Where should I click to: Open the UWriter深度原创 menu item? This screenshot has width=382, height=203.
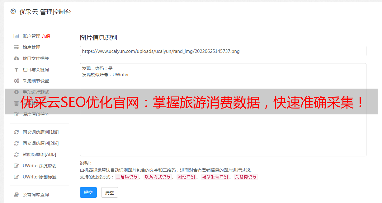pos(39,166)
